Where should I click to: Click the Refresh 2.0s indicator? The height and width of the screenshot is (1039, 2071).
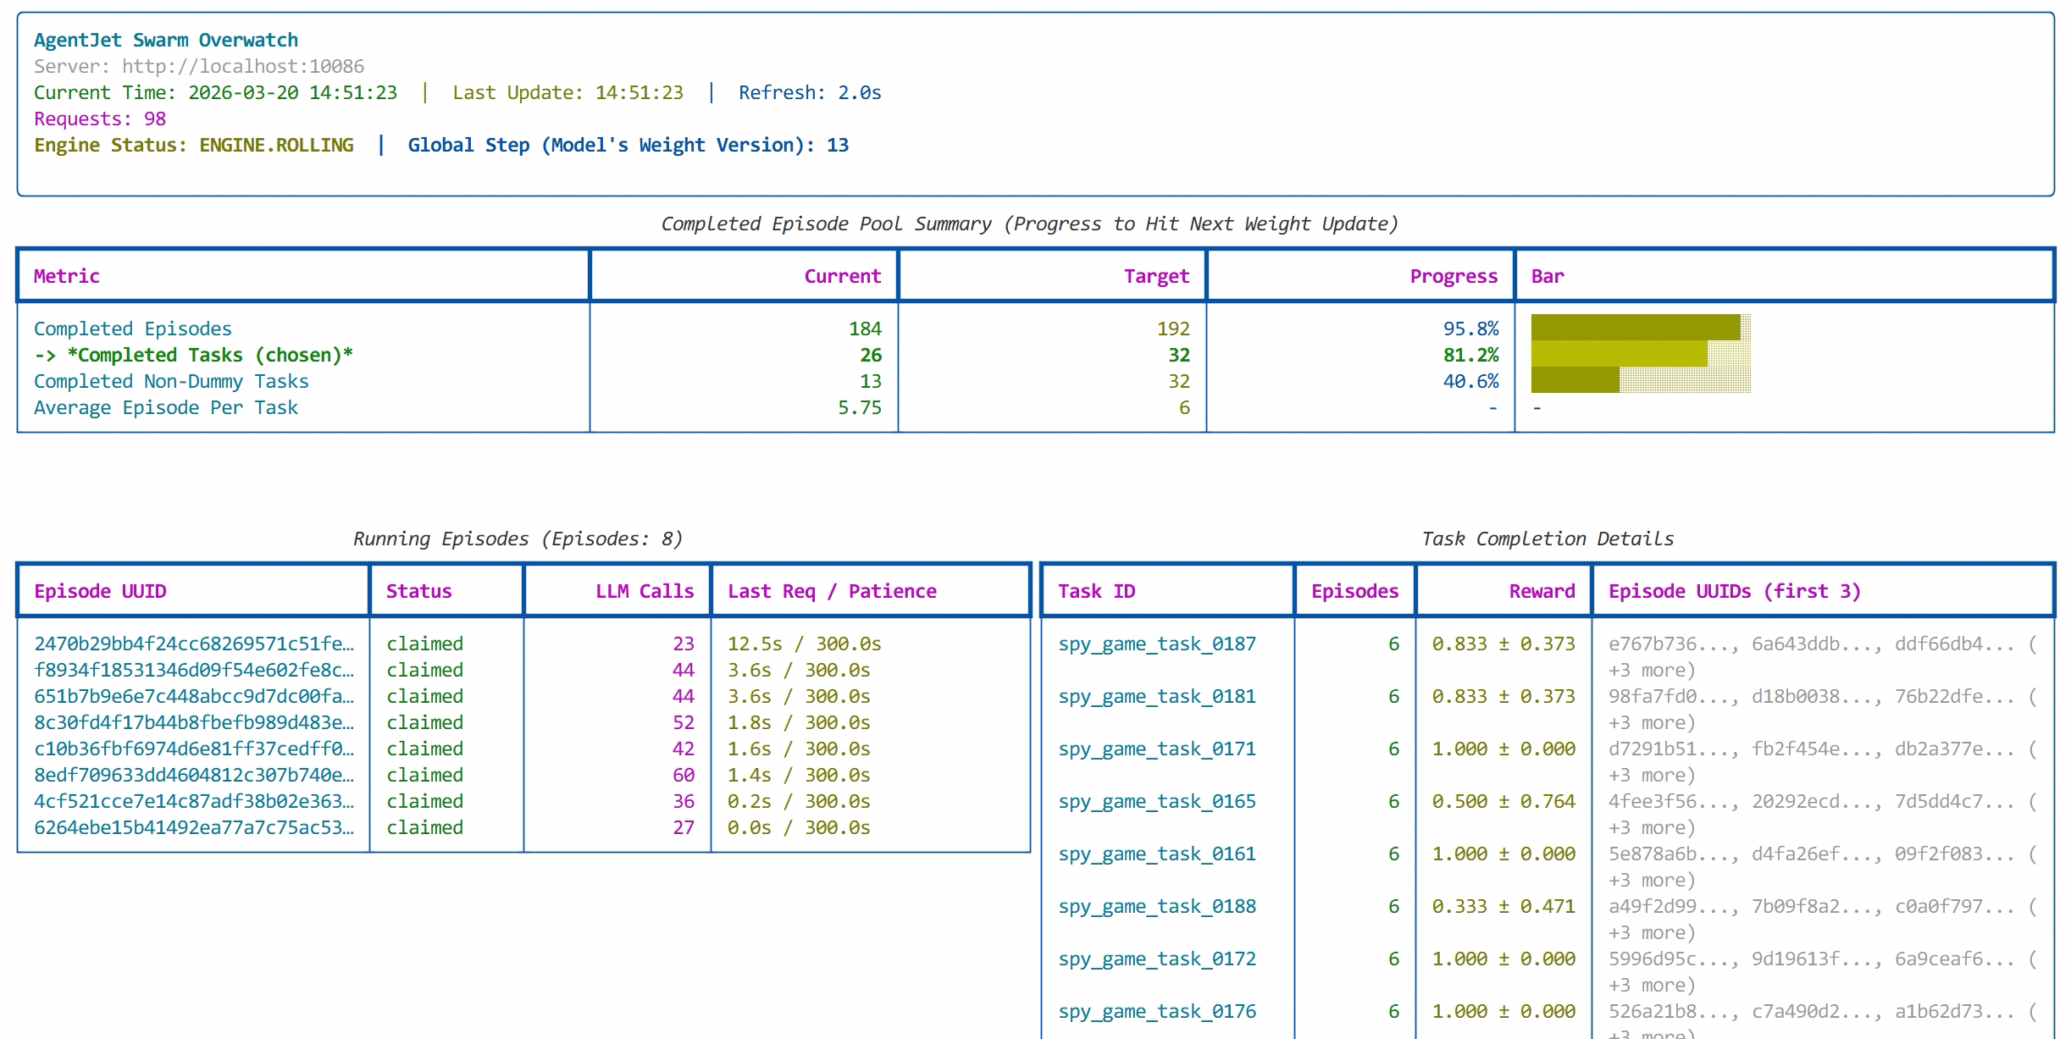tap(809, 93)
